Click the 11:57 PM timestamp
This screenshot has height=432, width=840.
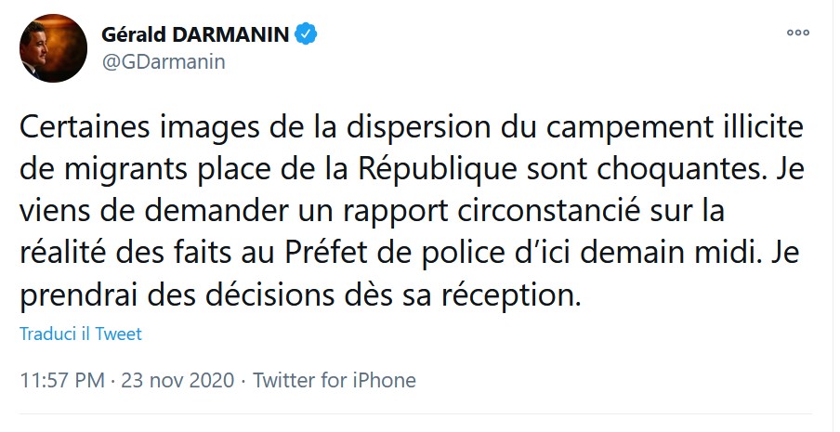(x=61, y=380)
